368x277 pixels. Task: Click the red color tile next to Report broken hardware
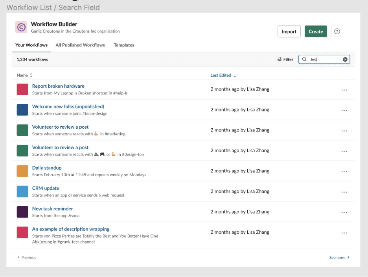pyautogui.click(x=22, y=89)
